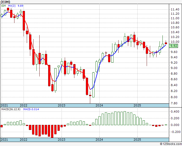Image resolution: width=182 pixels, height=146 pixels.
Task: Select the green 9.92 current price tag
Action: click(x=173, y=46)
